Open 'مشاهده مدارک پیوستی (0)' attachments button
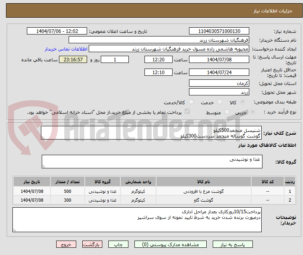 [x=170, y=245]
